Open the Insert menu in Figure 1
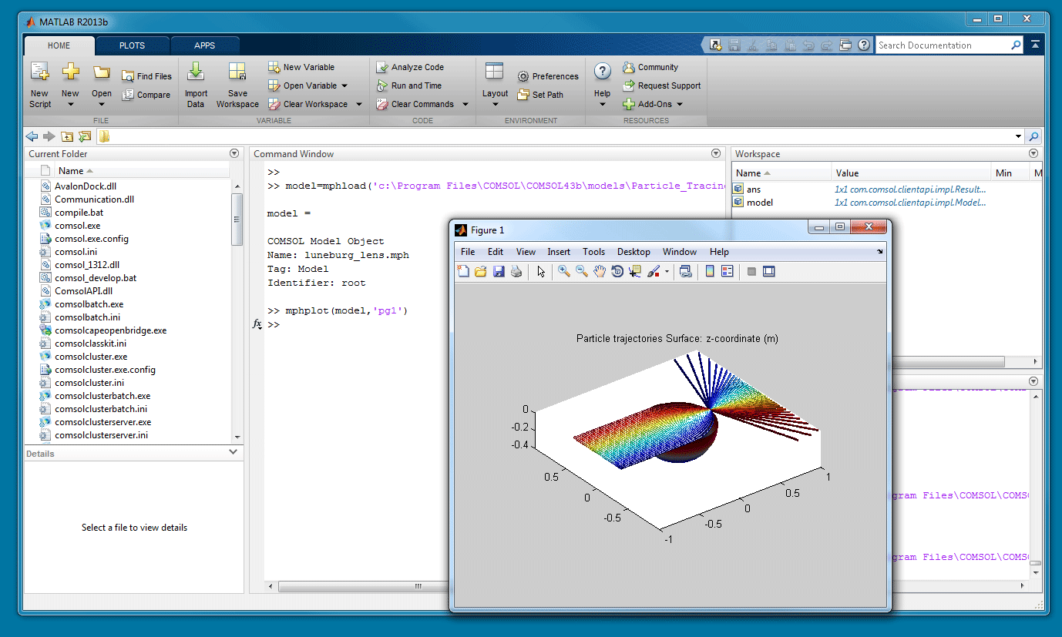 (x=559, y=252)
